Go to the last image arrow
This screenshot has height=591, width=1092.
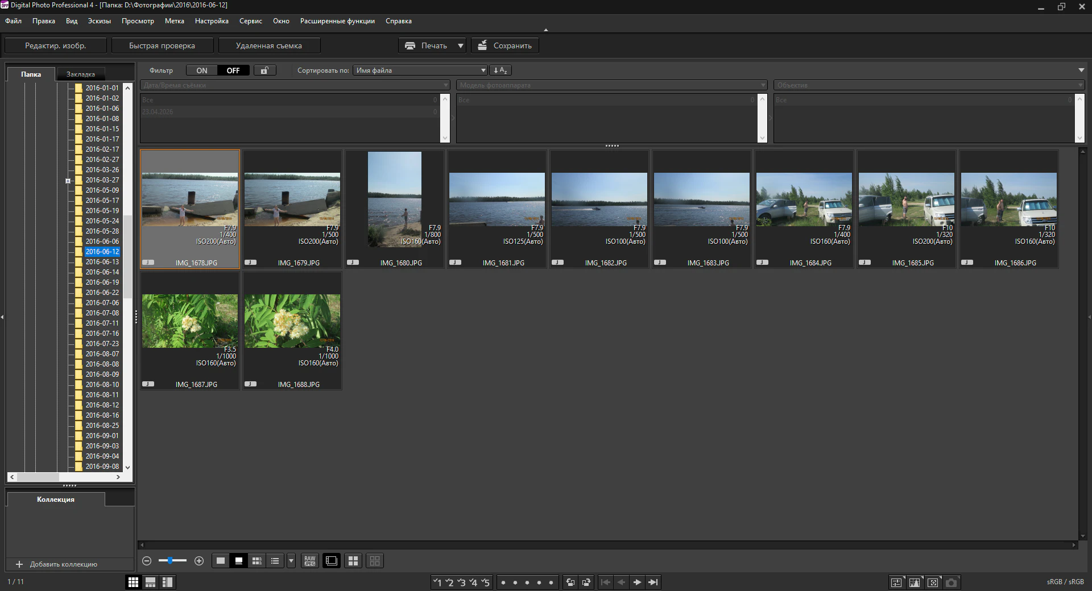pos(653,582)
